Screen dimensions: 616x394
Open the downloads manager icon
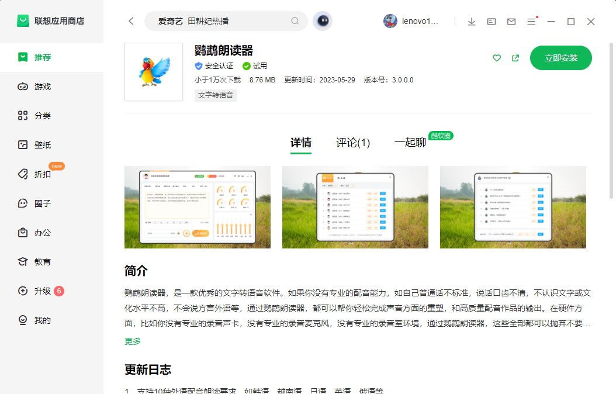(x=472, y=22)
